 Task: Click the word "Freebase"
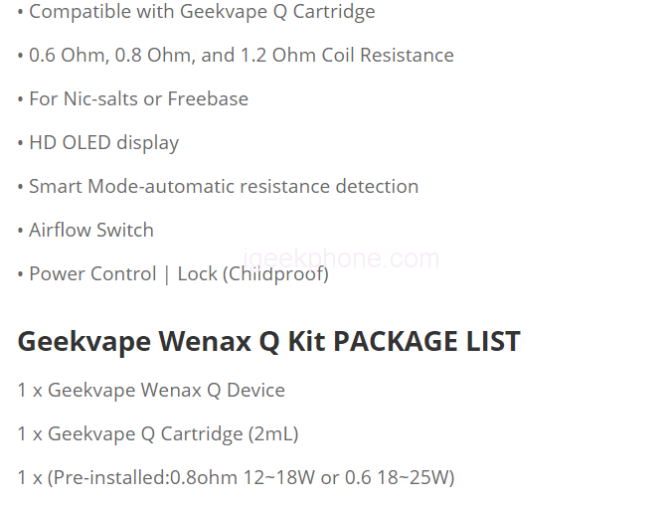coord(208,99)
